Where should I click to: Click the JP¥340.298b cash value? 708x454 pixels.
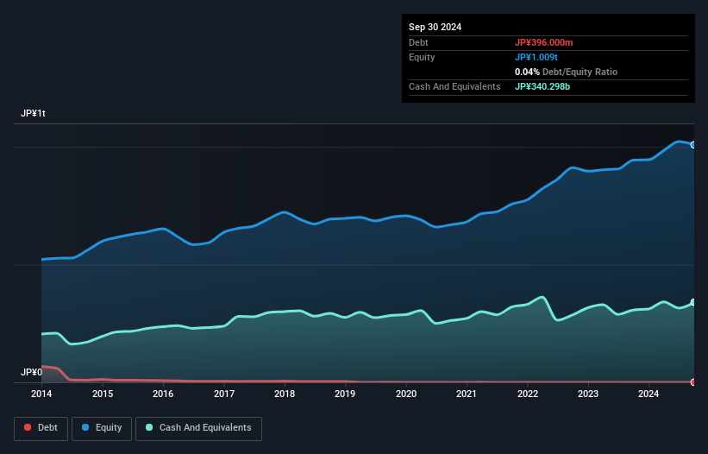[x=542, y=86]
